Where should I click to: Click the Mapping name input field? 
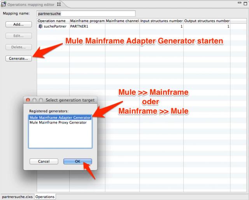(x=86, y=14)
